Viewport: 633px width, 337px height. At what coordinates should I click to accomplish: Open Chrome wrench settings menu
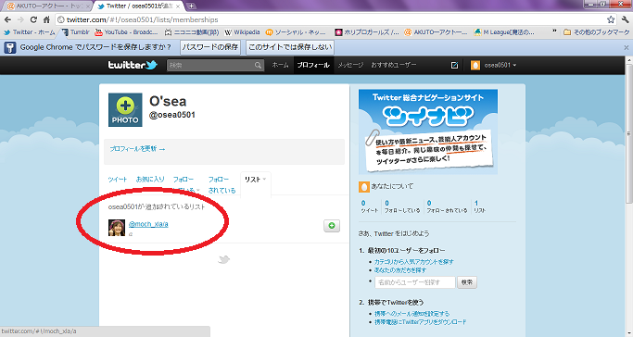[x=626, y=19]
